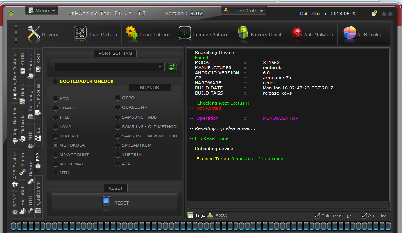Select the OPPO brand radio button
Screen dimensions: 402x233
(x=118, y=98)
